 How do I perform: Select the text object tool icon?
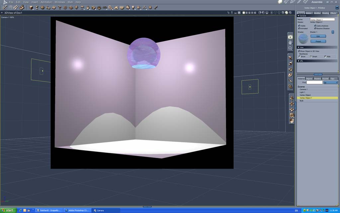(x=60, y=8)
